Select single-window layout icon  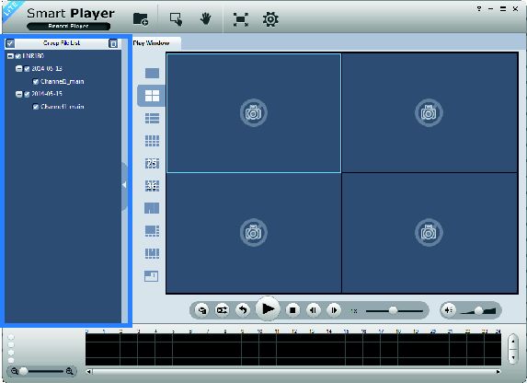152,73
